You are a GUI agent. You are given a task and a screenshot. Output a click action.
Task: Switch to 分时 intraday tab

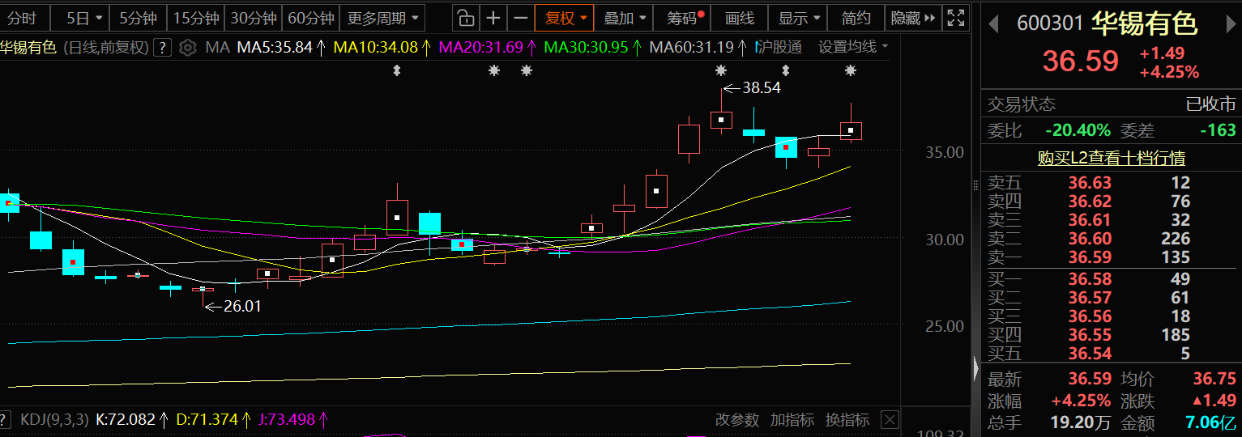(x=23, y=18)
